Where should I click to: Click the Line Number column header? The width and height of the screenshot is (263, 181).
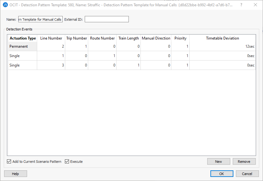pyautogui.click(x=51, y=38)
